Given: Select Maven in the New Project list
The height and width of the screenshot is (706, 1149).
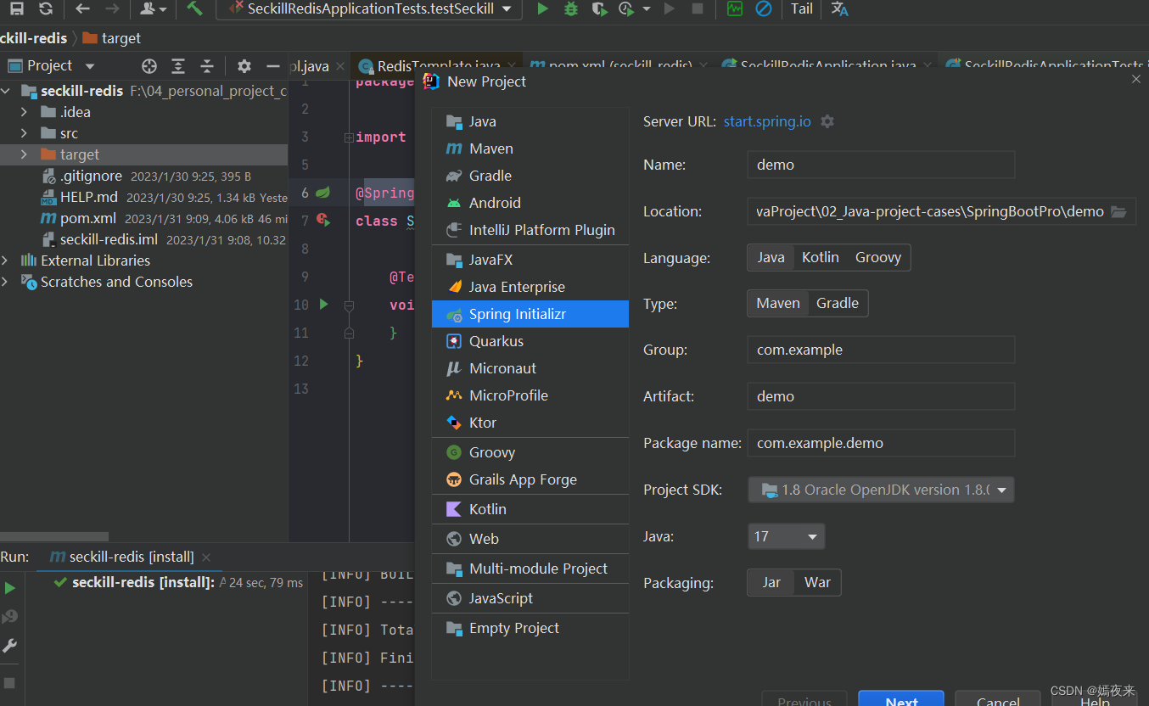Looking at the screenshot, I should pos(530,148).
